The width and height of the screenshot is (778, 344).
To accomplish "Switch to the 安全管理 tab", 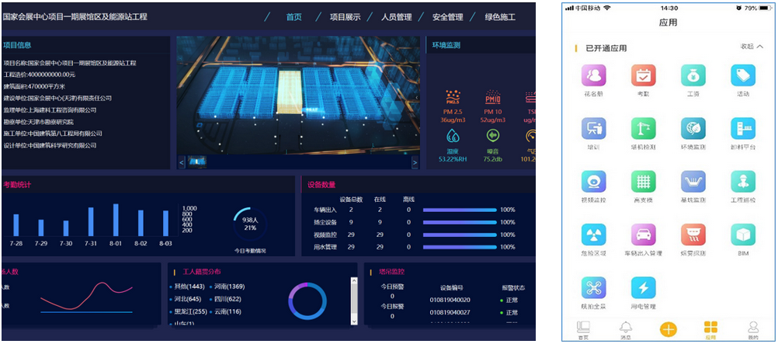I will [447, 17].
